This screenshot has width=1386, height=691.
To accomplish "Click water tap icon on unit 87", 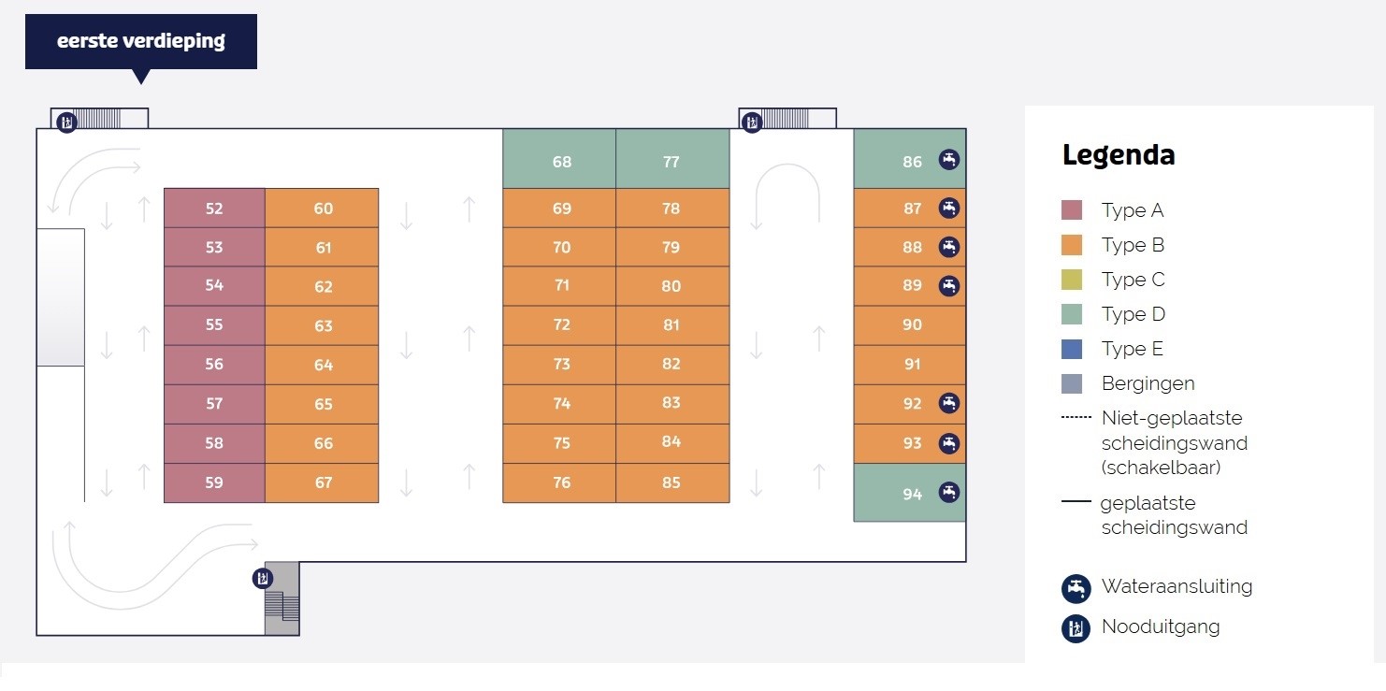I will [949, 208].
